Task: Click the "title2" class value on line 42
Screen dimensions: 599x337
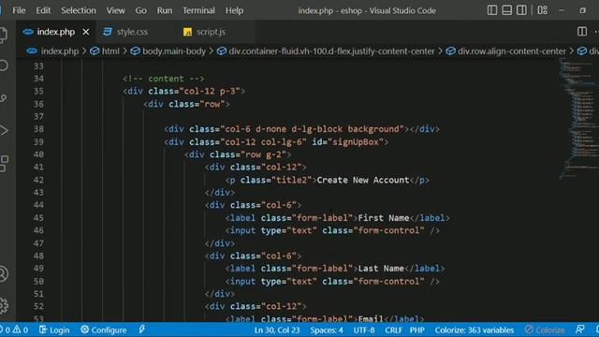Action: pyautogui.click(x=291, y=180)
